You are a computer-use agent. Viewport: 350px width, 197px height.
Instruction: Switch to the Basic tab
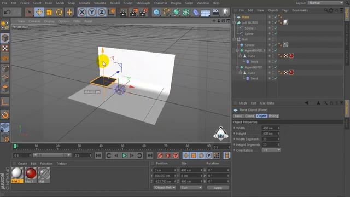click(x=238, y=116)
